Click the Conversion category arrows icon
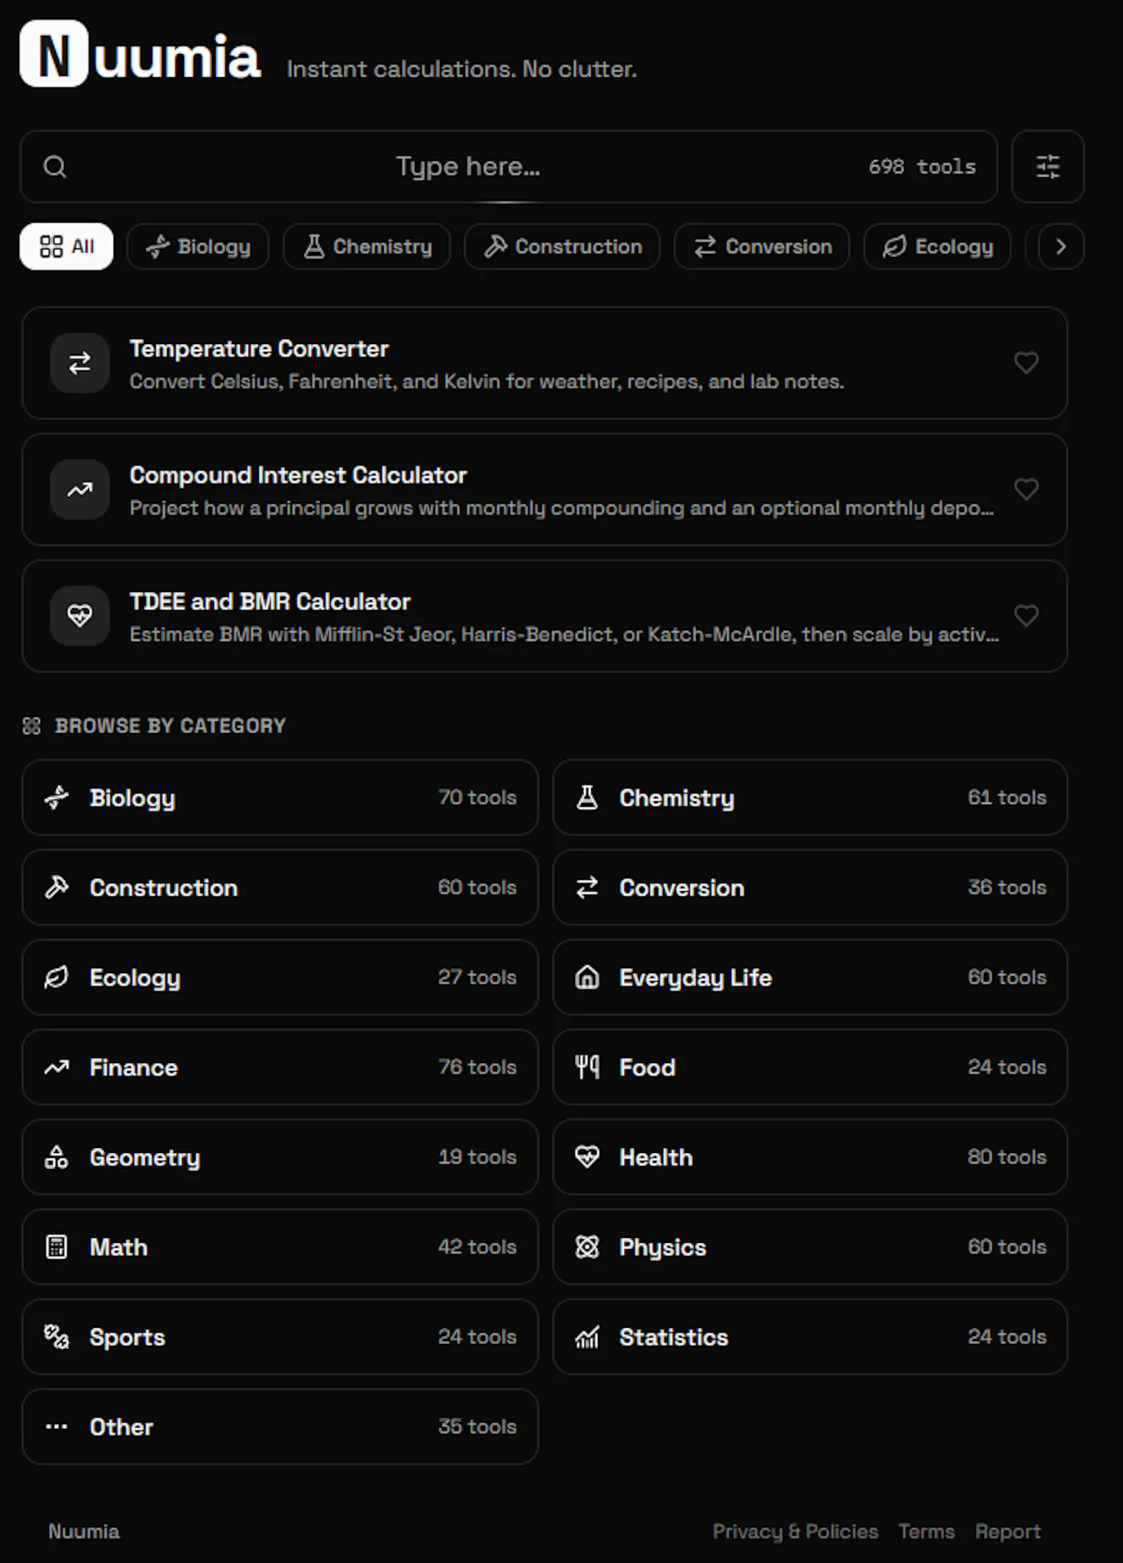1123x1563 pixels. coord(587,888)
